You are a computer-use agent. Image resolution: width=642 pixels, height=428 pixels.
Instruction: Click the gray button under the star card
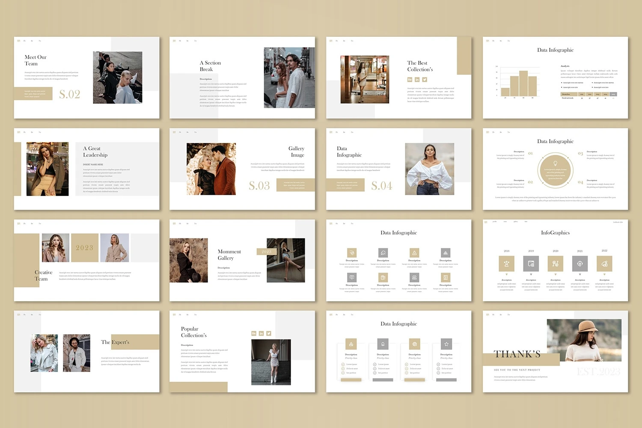pyautogui.click(x=446, y=380)
